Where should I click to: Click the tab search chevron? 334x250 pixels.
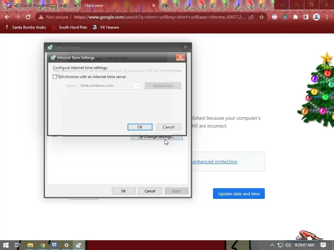click(x=281, y=5)
